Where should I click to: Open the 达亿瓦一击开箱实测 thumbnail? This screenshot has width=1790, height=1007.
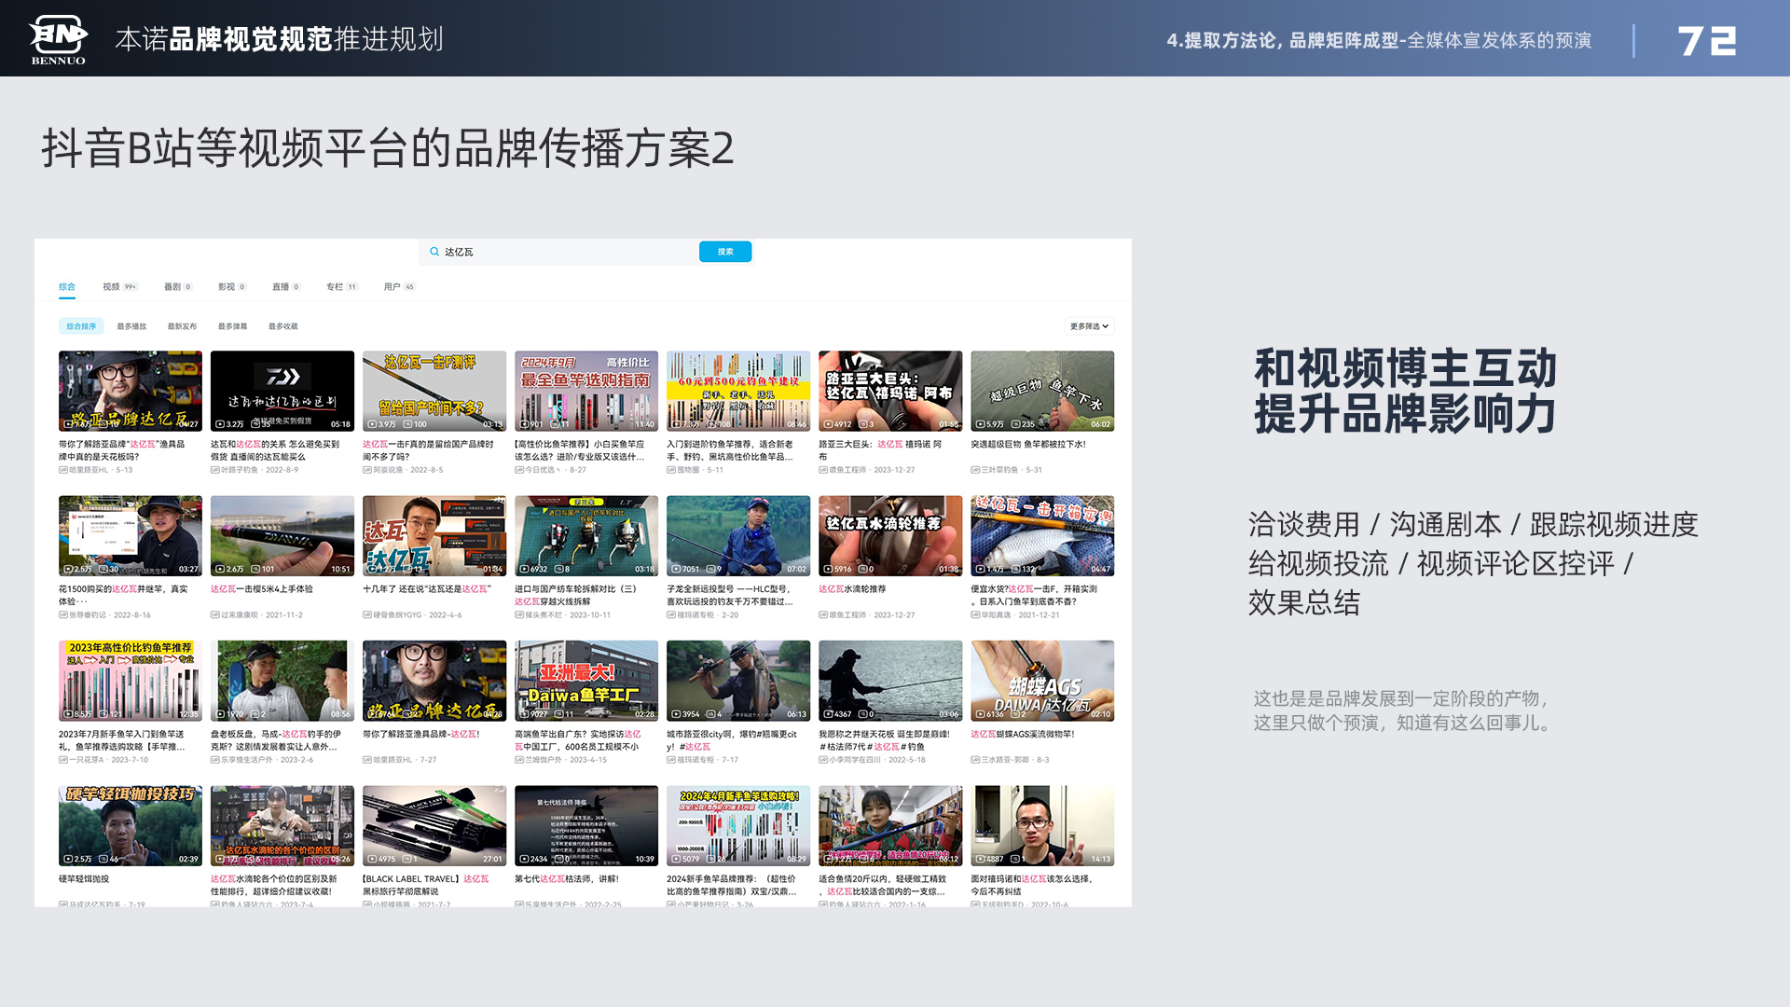coord(1042,535)
